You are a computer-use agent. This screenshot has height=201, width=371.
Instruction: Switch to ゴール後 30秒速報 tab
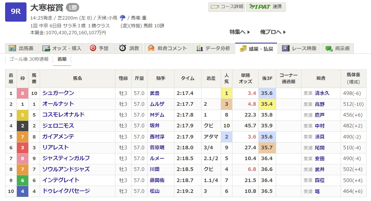point(29,59)
